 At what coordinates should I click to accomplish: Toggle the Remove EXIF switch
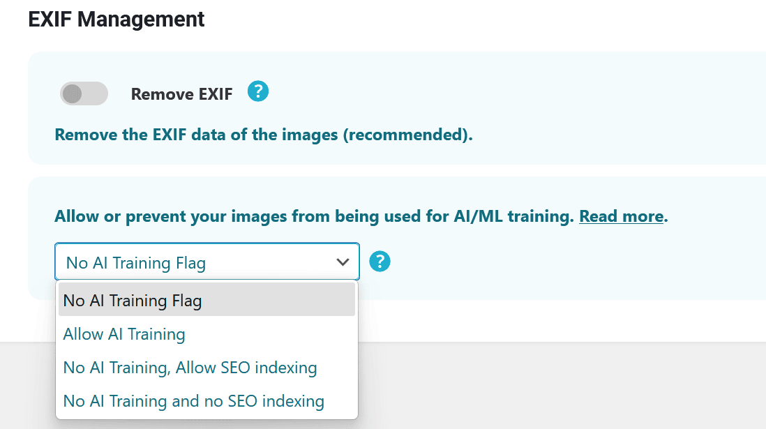point(84,93)
